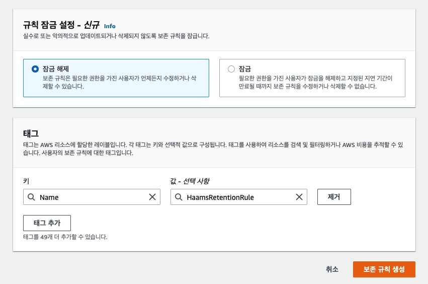Click the text 태그를 49개 더 추가할 수 있습니다.
This screenshot has width=428, height=284.
[65, 237]
